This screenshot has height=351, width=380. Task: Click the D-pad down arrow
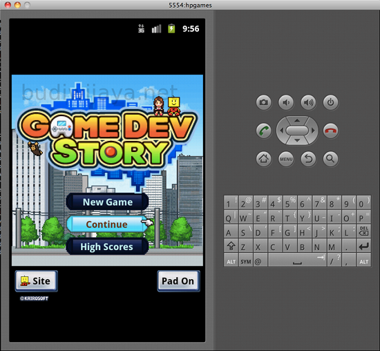(297, 140)
